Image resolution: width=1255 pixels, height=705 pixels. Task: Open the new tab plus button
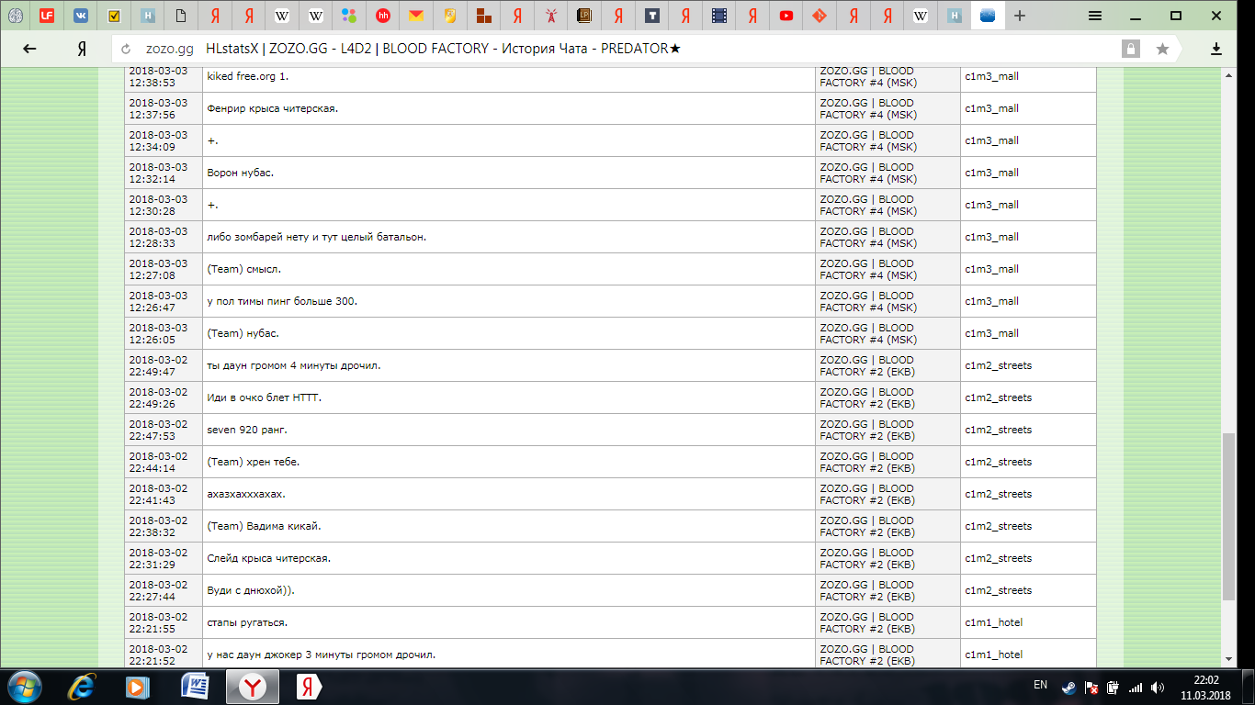click(1020, 16)
